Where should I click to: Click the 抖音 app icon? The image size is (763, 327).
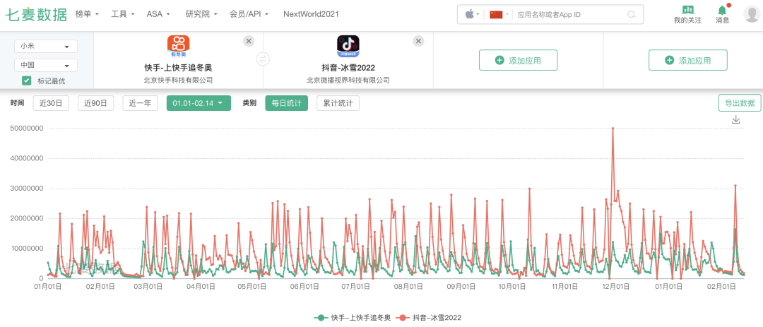[348, 46]
